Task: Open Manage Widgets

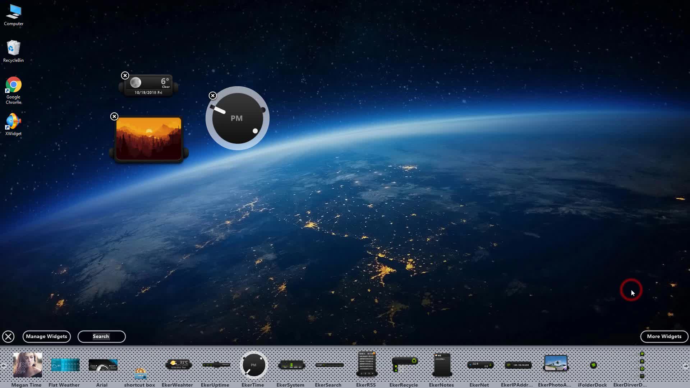Action: point(46,337)
